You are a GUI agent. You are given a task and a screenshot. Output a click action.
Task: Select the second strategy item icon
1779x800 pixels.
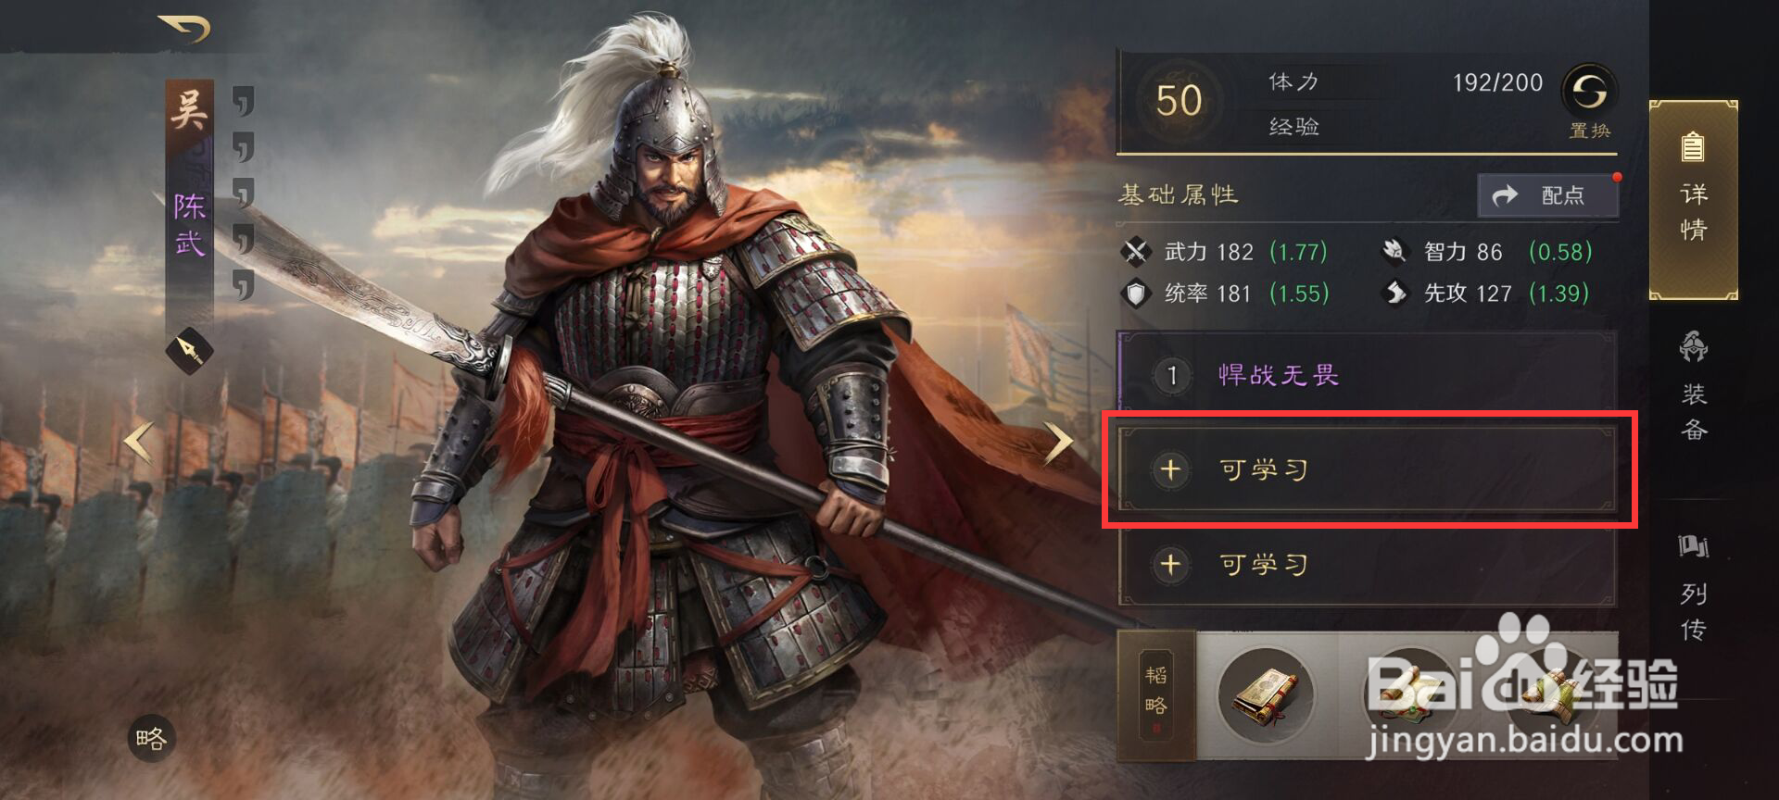pos(1408,694)
